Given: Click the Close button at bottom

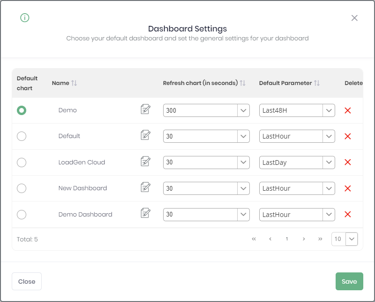Looking at the screenshot, I should click(x=27, y=281).
